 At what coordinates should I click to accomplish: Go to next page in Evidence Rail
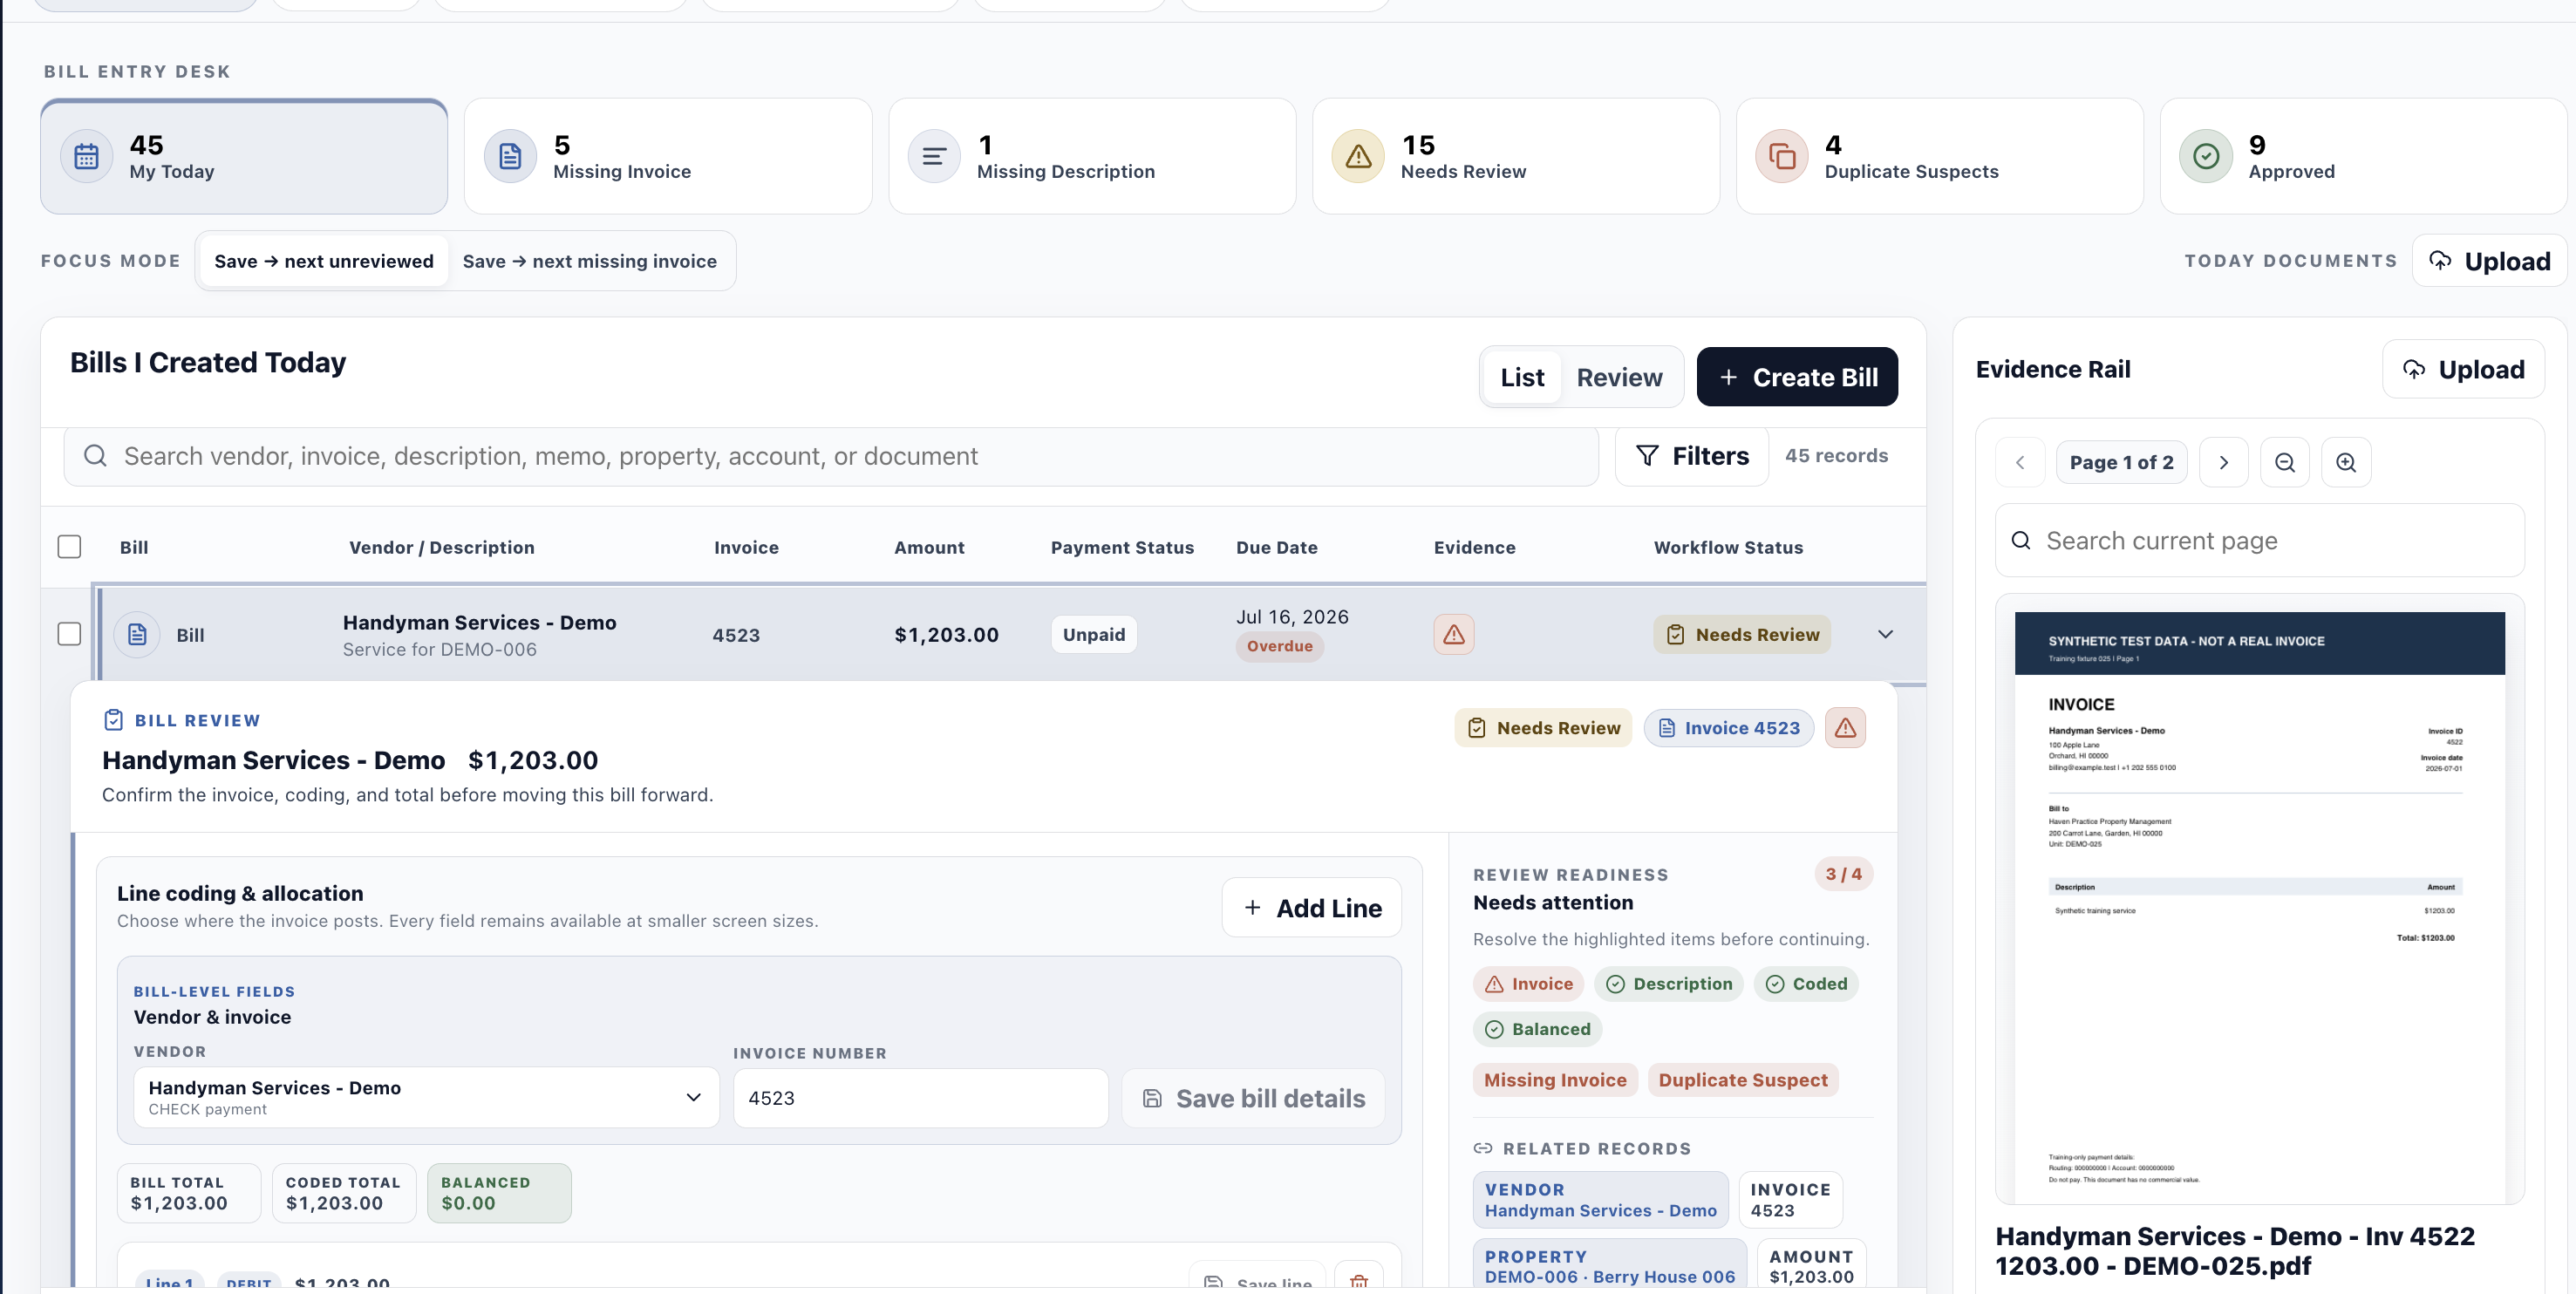click(x=2224, y=462)
